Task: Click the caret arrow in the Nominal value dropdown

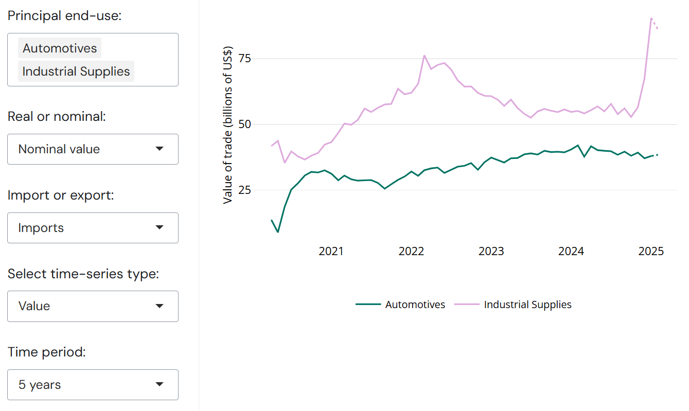Action: coord(160,149)
